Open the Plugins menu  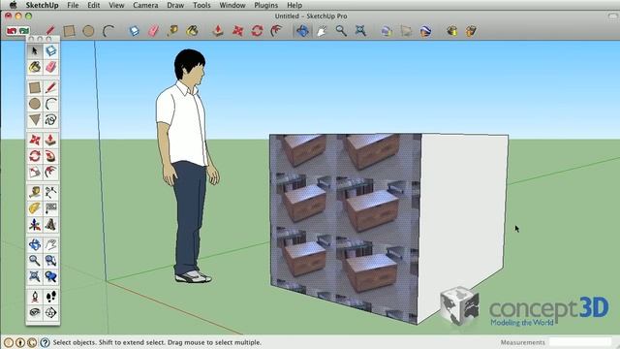tap(265, 5)
